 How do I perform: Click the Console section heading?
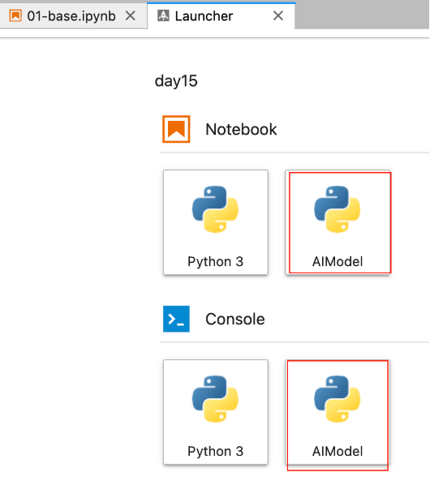[x=235, y=319]
